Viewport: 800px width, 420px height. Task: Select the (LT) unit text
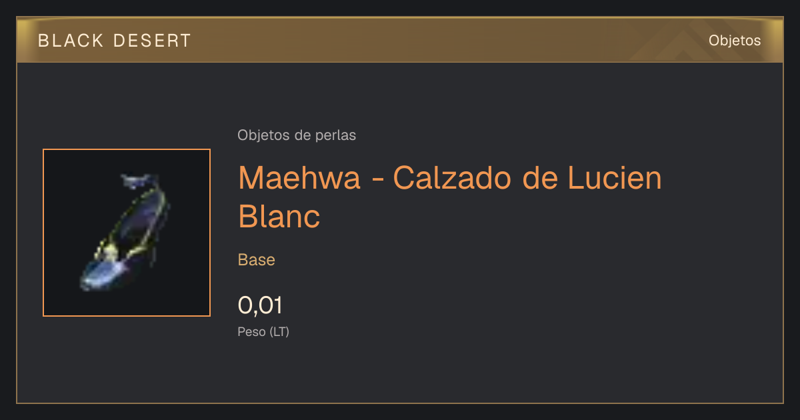click(279, 332)
